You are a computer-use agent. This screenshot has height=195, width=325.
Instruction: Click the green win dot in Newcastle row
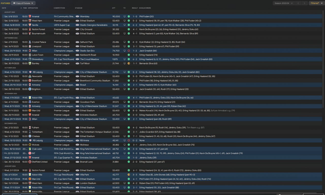pyautogui.click(x=129, y=76)
